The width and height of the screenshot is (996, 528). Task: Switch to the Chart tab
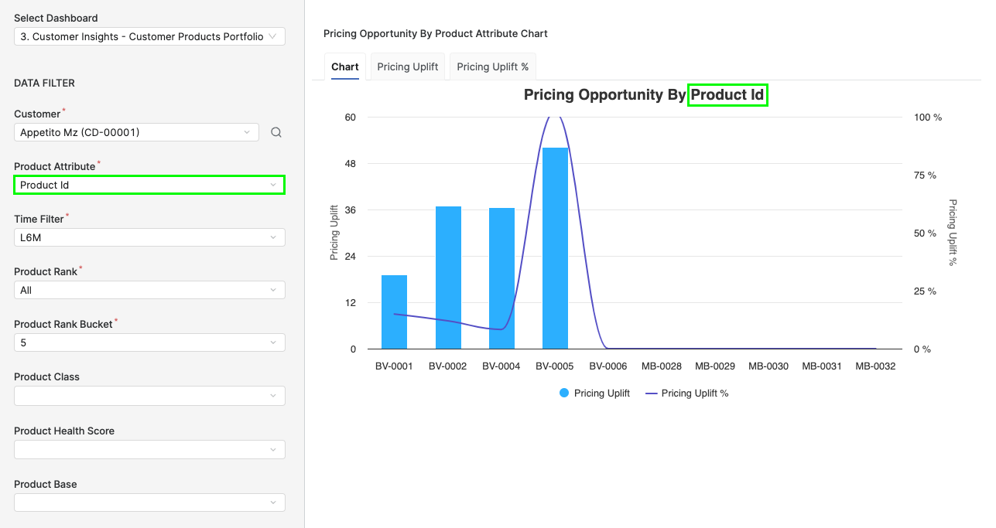coord(345,66)
